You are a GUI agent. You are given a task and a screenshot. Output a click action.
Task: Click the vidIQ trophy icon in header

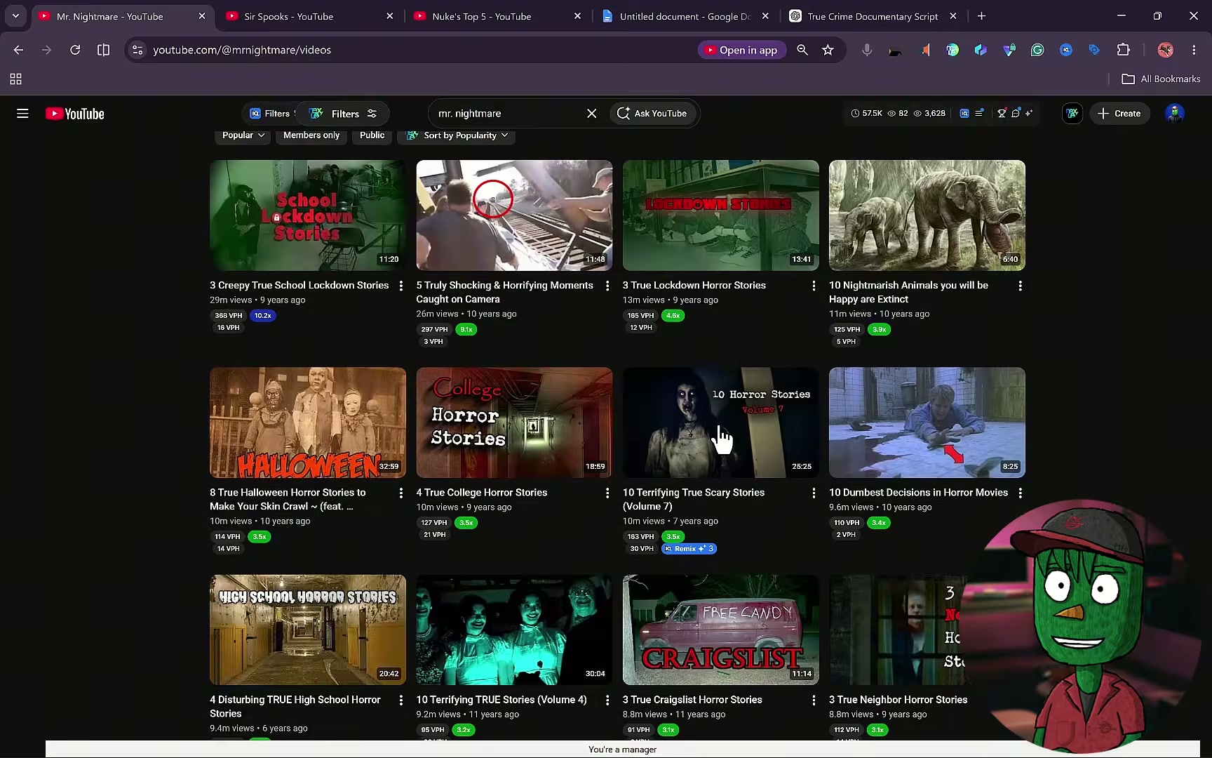(x=1002, y=114)
